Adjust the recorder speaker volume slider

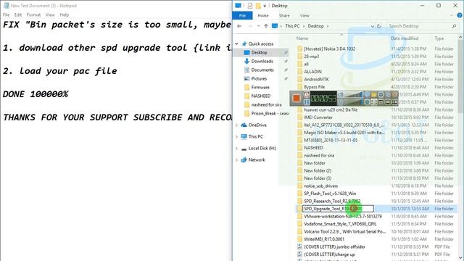tap(354, 95)
